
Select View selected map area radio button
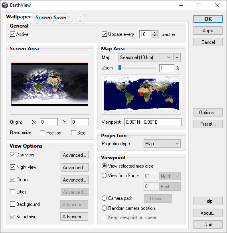pyautogui.click(x=104, y=166)
